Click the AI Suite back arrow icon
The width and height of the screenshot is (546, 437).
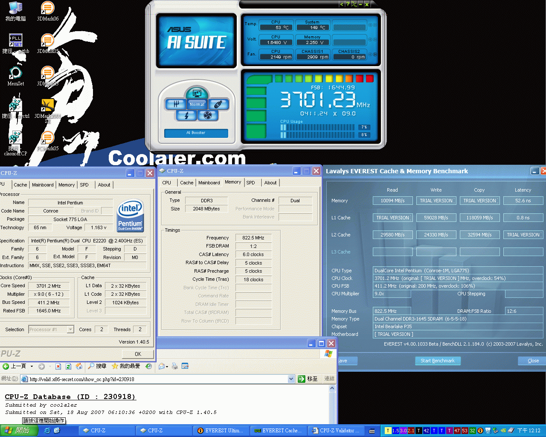(341, 4)
